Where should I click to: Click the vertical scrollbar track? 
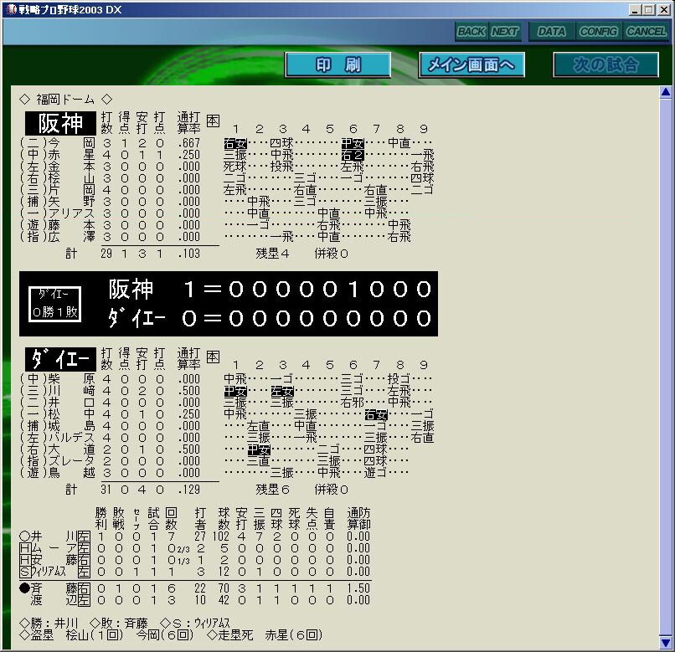pos(666,367)
